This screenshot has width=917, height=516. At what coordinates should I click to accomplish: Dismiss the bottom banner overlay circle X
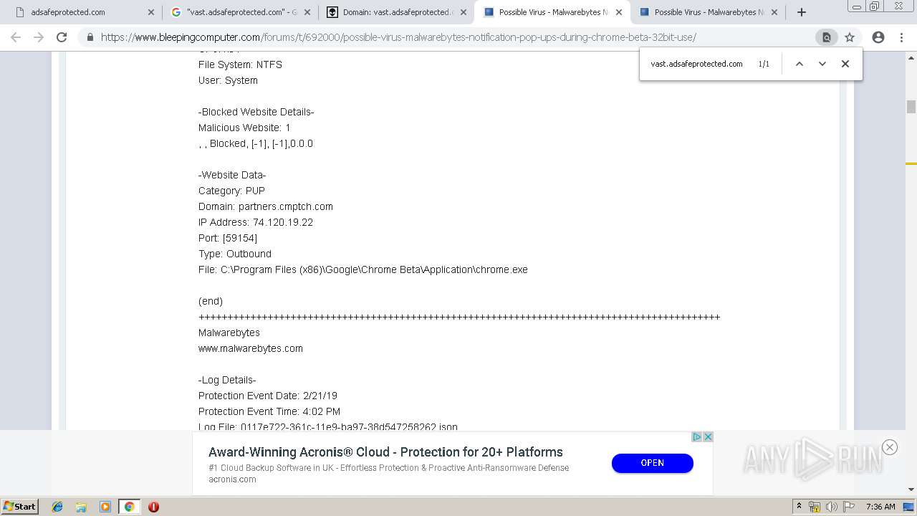pyautogui.click(x=890, y=447)
